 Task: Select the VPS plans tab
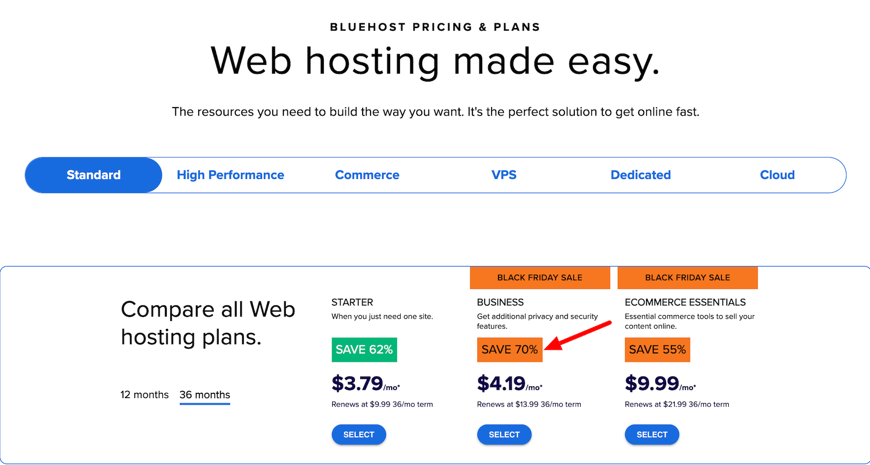[x=504, y=174]
